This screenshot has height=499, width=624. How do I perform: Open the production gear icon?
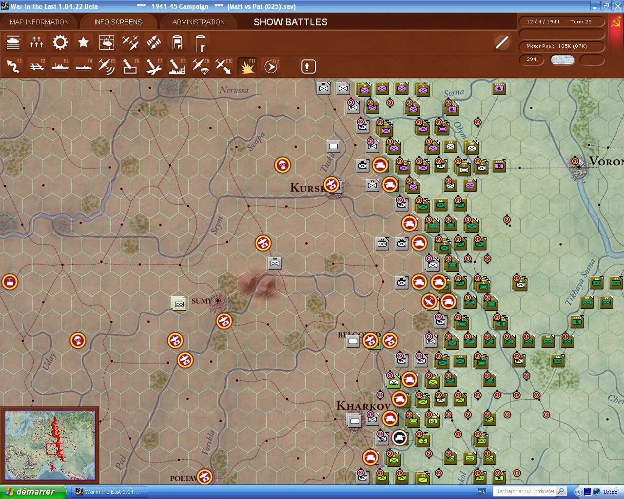tap(60, 43)
